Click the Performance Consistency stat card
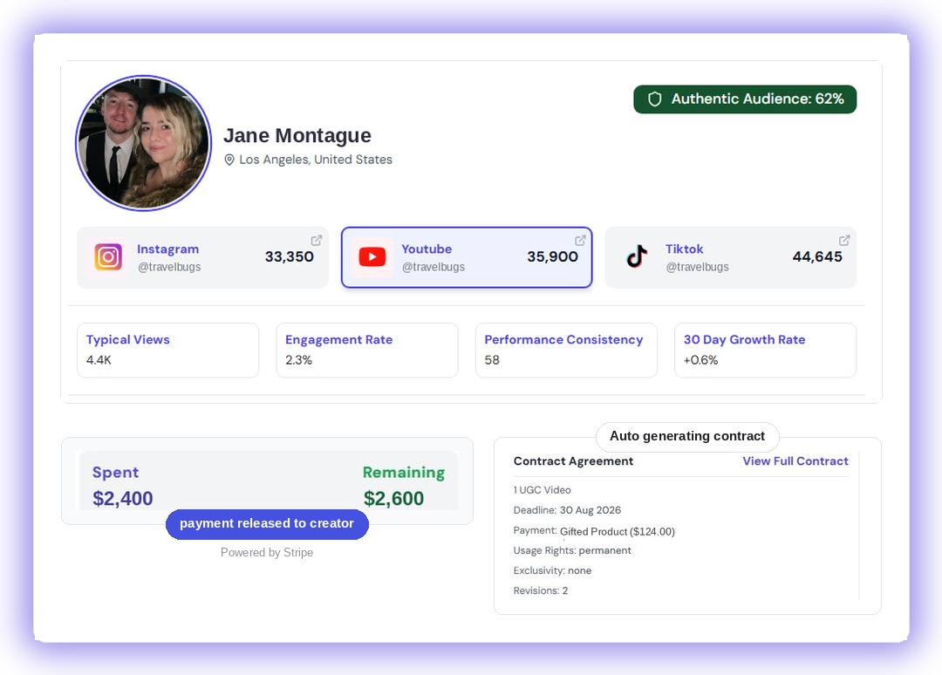Image resolution: width=942 pixels, height=675 pixels. click(x=566, y=350)
